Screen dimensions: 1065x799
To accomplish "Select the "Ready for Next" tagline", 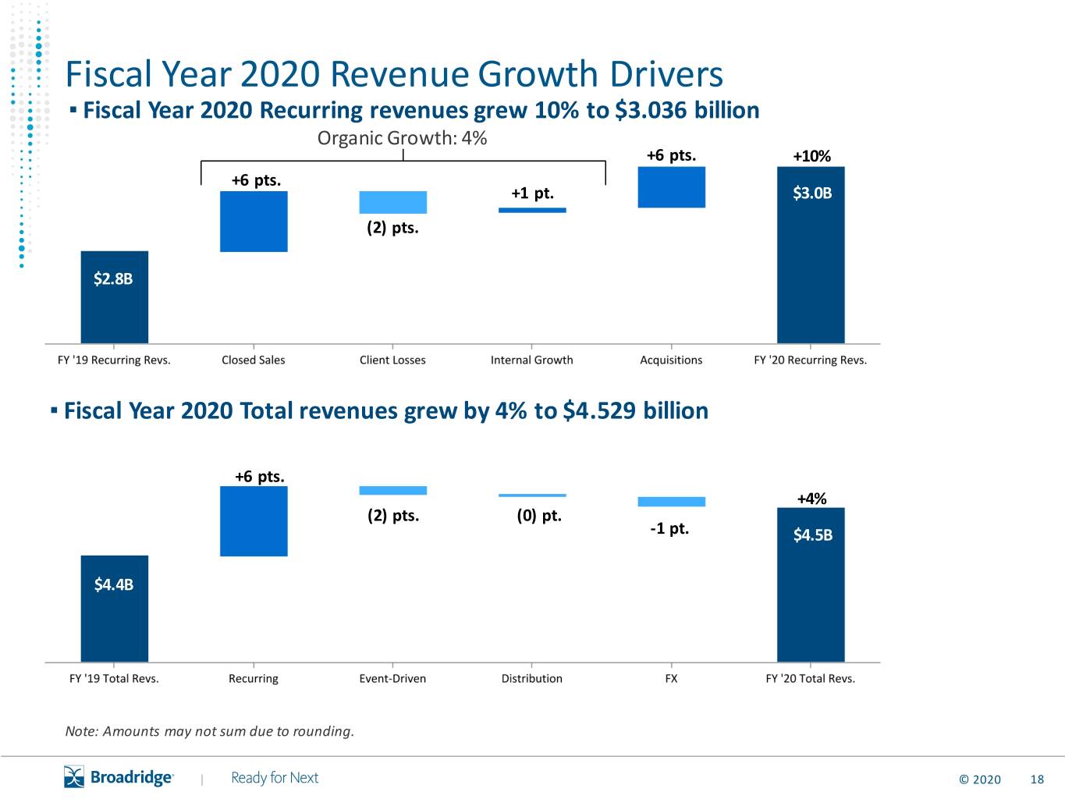I will pyautogui.click(x=275, y=778).
